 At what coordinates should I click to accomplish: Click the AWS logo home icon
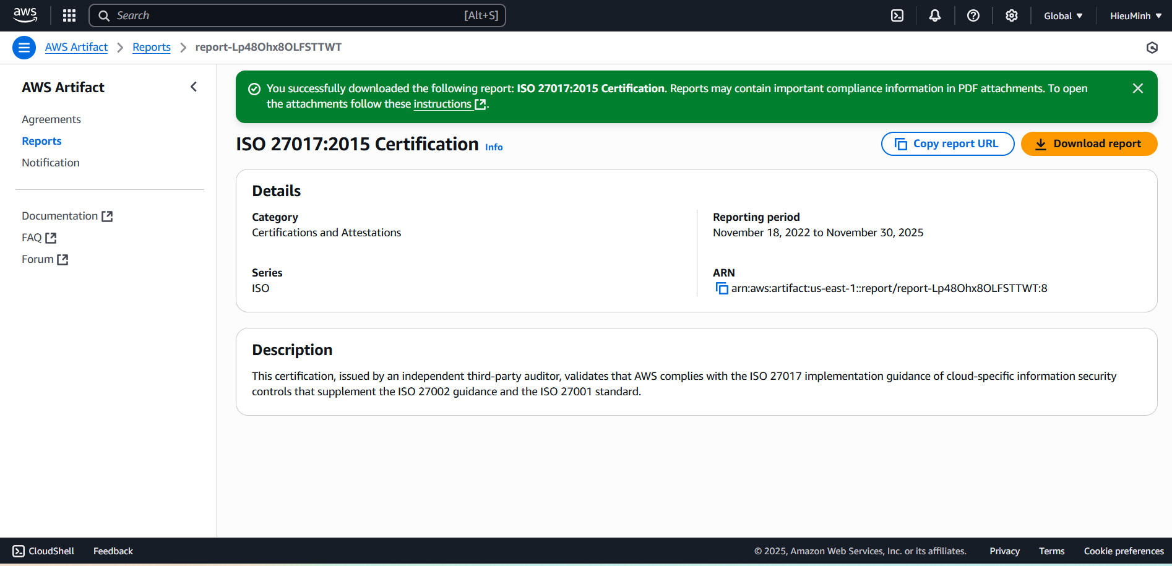click(x=25, y=15)
